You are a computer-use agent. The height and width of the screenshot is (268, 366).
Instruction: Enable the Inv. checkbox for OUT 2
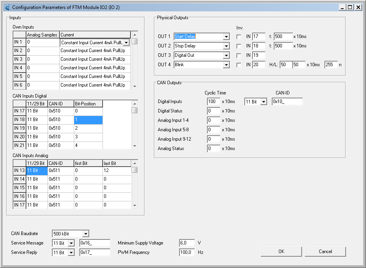pos(239,46)
